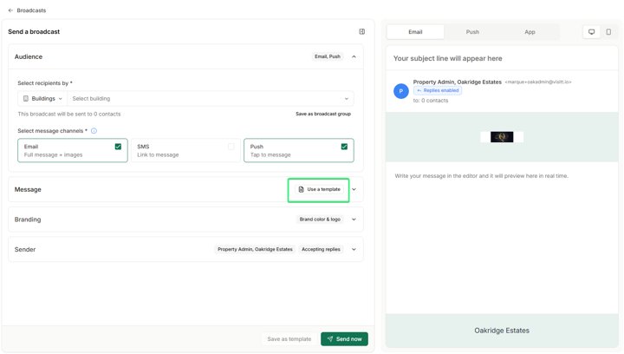Viewport: 624px width, 354px height.
Task: Open the Buildings recipient type dropdown
Action: 42,99
